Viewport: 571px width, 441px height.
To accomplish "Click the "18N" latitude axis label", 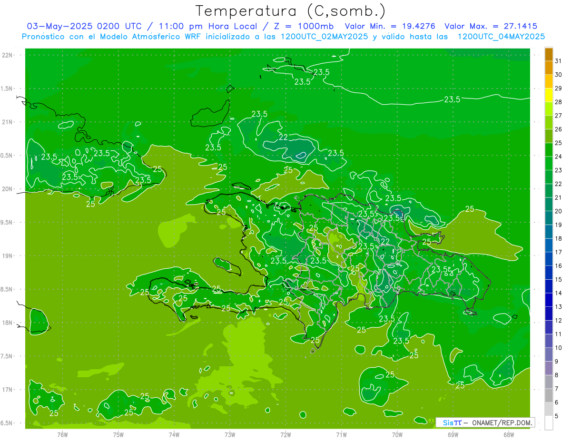I will 7,323.
